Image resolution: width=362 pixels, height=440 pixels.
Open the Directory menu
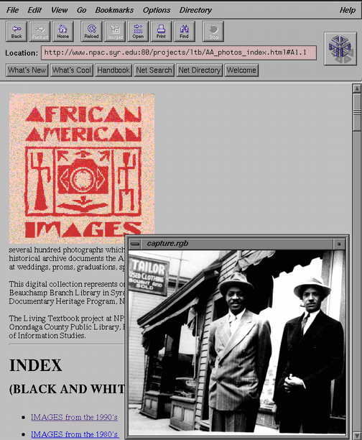point(195,10)
